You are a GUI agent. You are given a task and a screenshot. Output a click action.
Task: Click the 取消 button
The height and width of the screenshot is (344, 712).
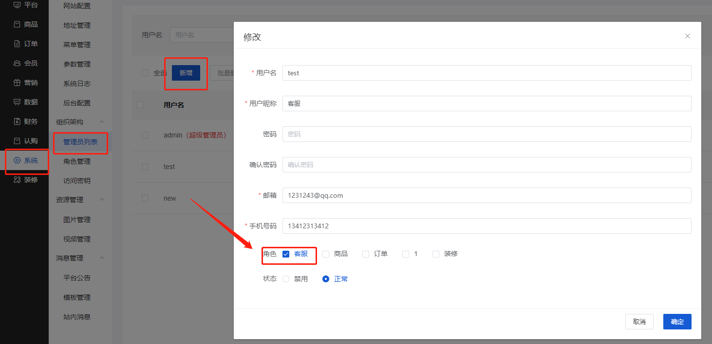tap(639, 322)
